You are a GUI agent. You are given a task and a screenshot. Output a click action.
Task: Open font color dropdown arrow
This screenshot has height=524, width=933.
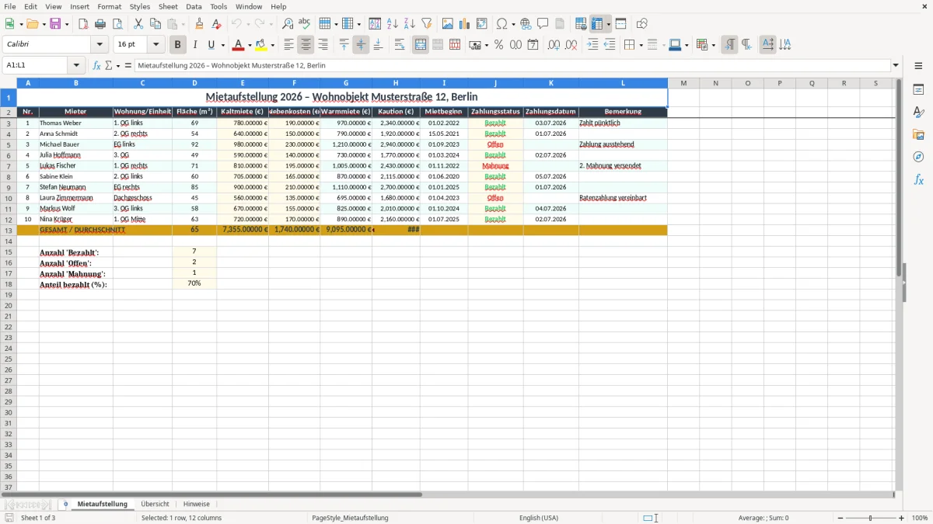click(249, 45)
